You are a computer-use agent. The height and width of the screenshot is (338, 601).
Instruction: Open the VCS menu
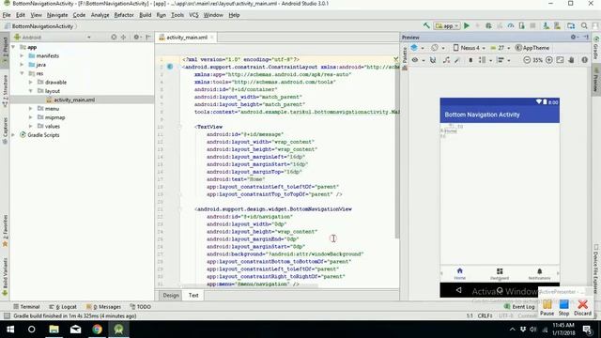click(193, 15)
